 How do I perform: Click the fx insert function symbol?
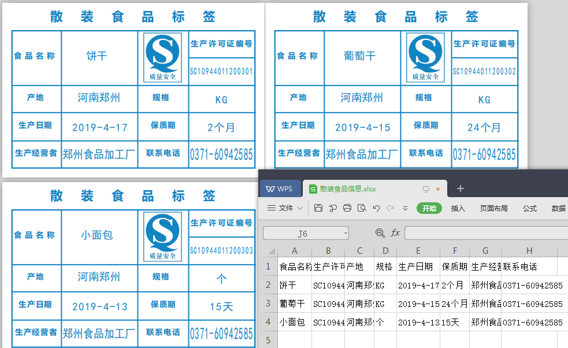tap(395, 232)
